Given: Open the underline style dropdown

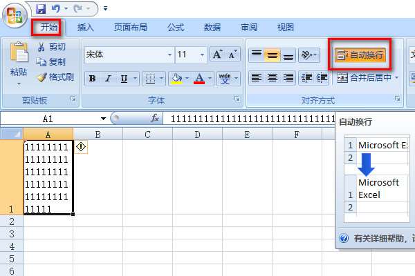Looking at the screenshot, I should tap(136, 79).
